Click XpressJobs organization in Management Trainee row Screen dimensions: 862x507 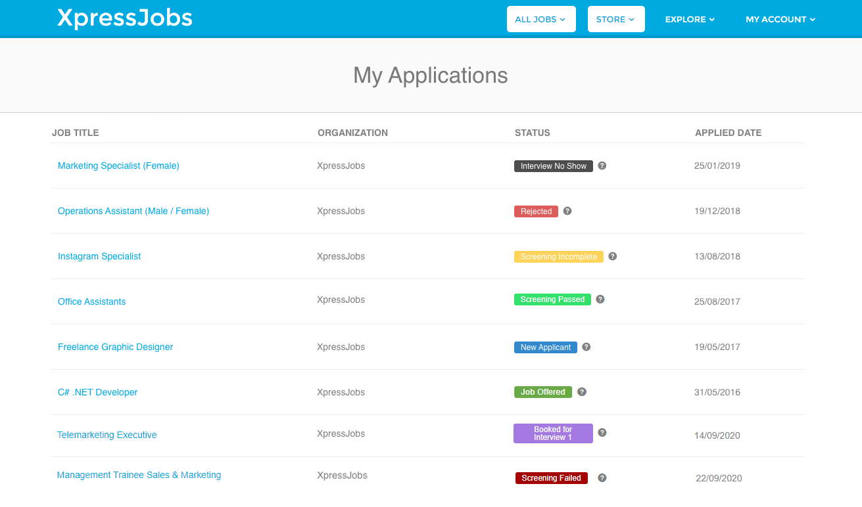coord(342,475)
